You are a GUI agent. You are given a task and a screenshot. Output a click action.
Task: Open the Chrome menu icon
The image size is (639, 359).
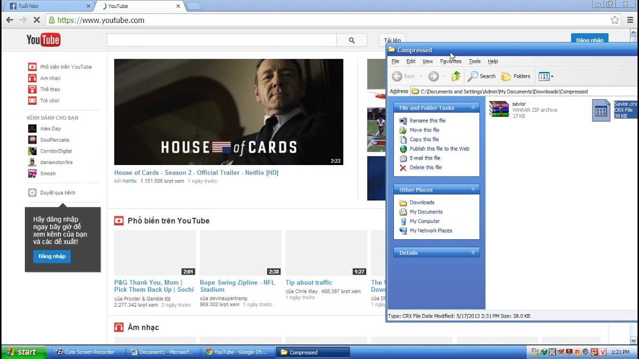(630, 20)
